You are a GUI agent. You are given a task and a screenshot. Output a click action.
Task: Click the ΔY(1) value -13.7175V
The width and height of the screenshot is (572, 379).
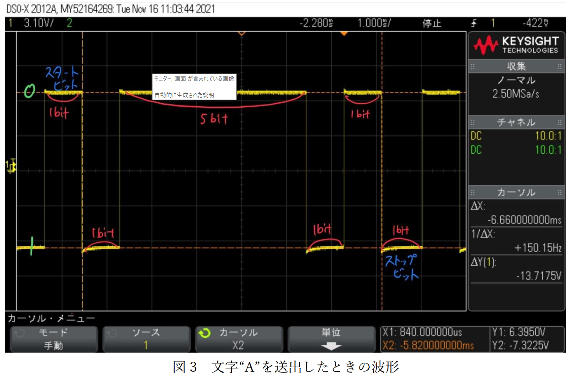tap(539, 276)
